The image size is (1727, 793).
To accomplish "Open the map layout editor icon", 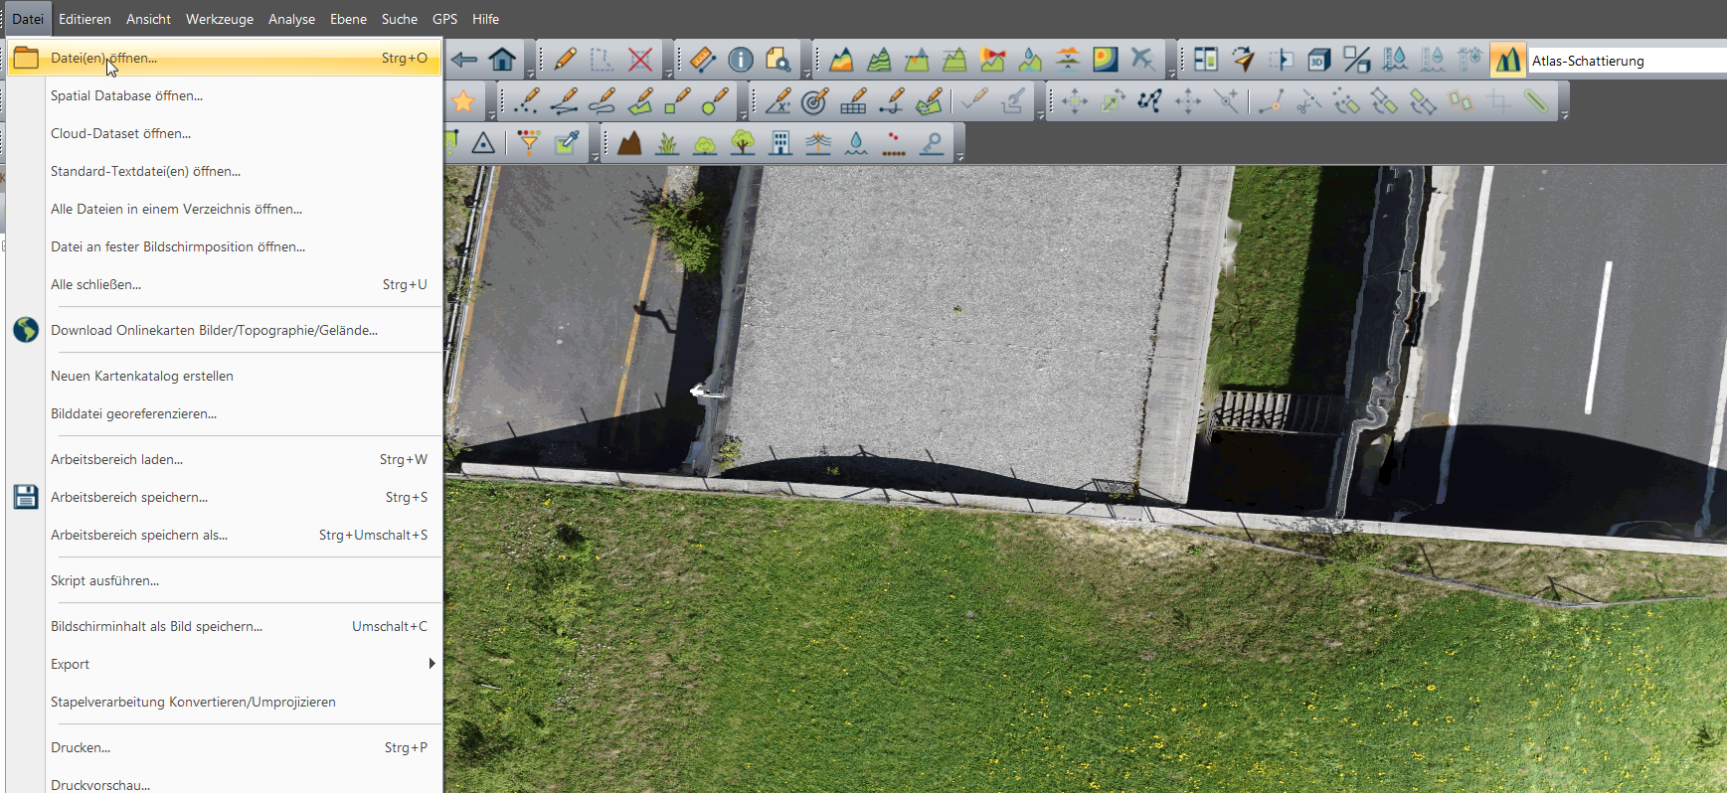I will [1206, 60].
